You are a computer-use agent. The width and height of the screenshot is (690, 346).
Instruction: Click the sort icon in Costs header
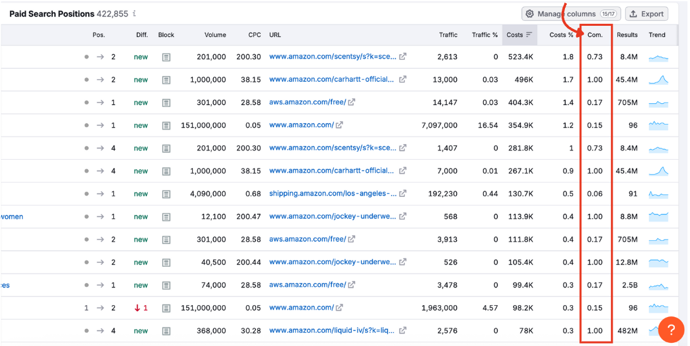coord(529,35)
